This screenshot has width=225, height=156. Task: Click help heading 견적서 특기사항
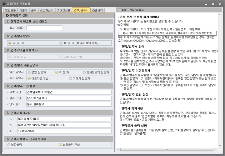pos(132,108)
